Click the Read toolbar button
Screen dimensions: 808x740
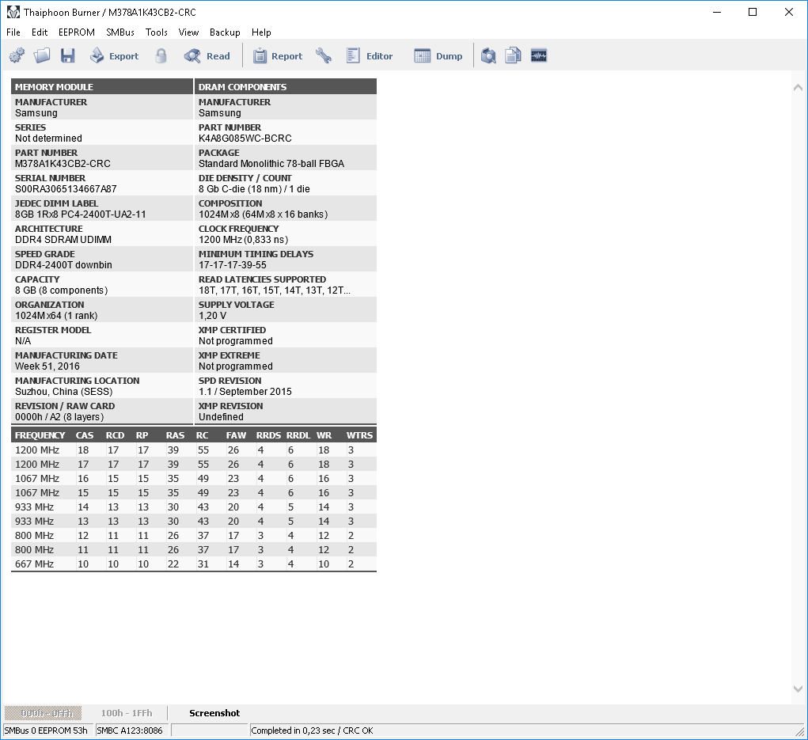click(207, 55)
